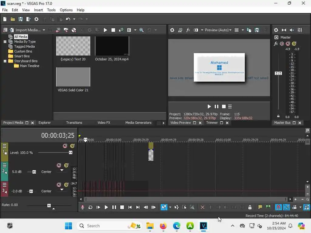Solo video track 1
The height and width of the screenshot is (233, 311).
tap(72, 146)
